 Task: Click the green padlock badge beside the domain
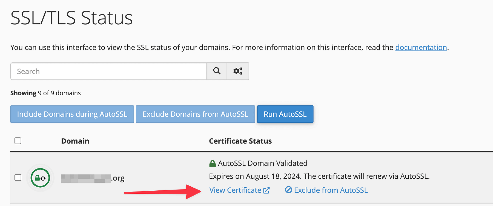(x=40, y=178)
